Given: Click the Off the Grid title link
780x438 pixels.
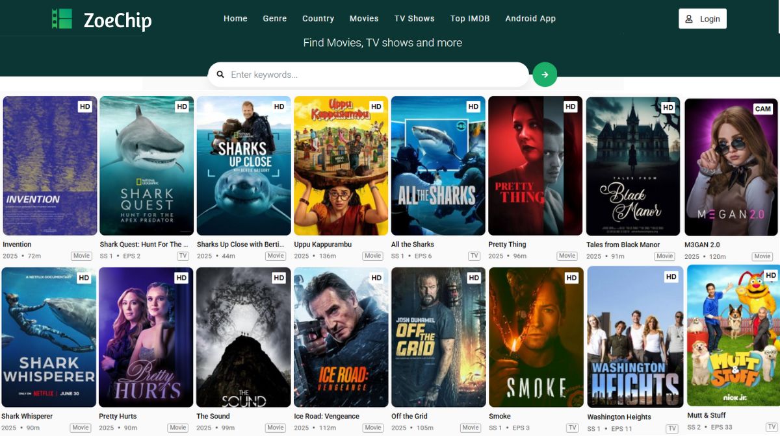Looking at the screenshot, I should (x=410, y=417).
